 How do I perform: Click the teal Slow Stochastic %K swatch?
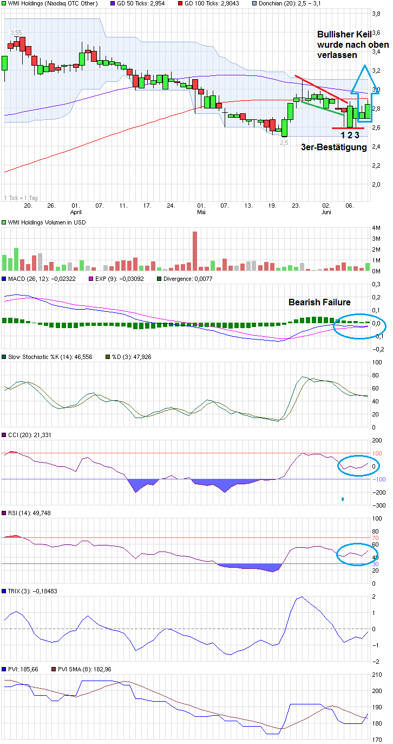[x=4, y=357]
